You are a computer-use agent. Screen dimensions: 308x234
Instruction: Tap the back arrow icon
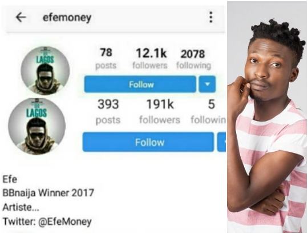[21, 17]
